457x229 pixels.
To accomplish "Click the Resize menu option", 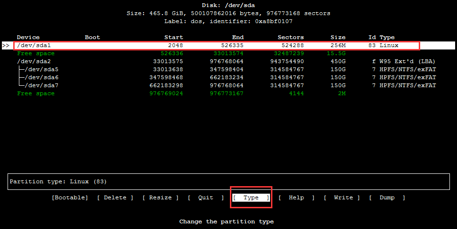I will [x=161, y=198].
